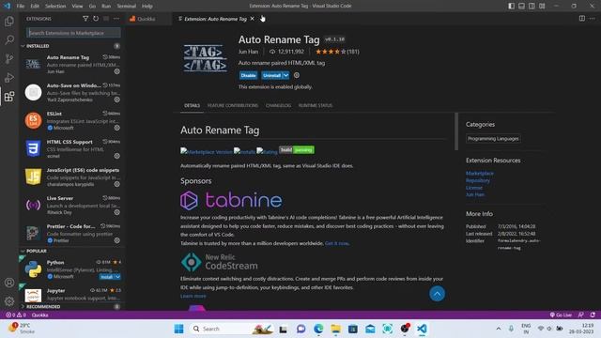
Task: Click the details pane vertical scrollbar
Action: pos(456,131)
